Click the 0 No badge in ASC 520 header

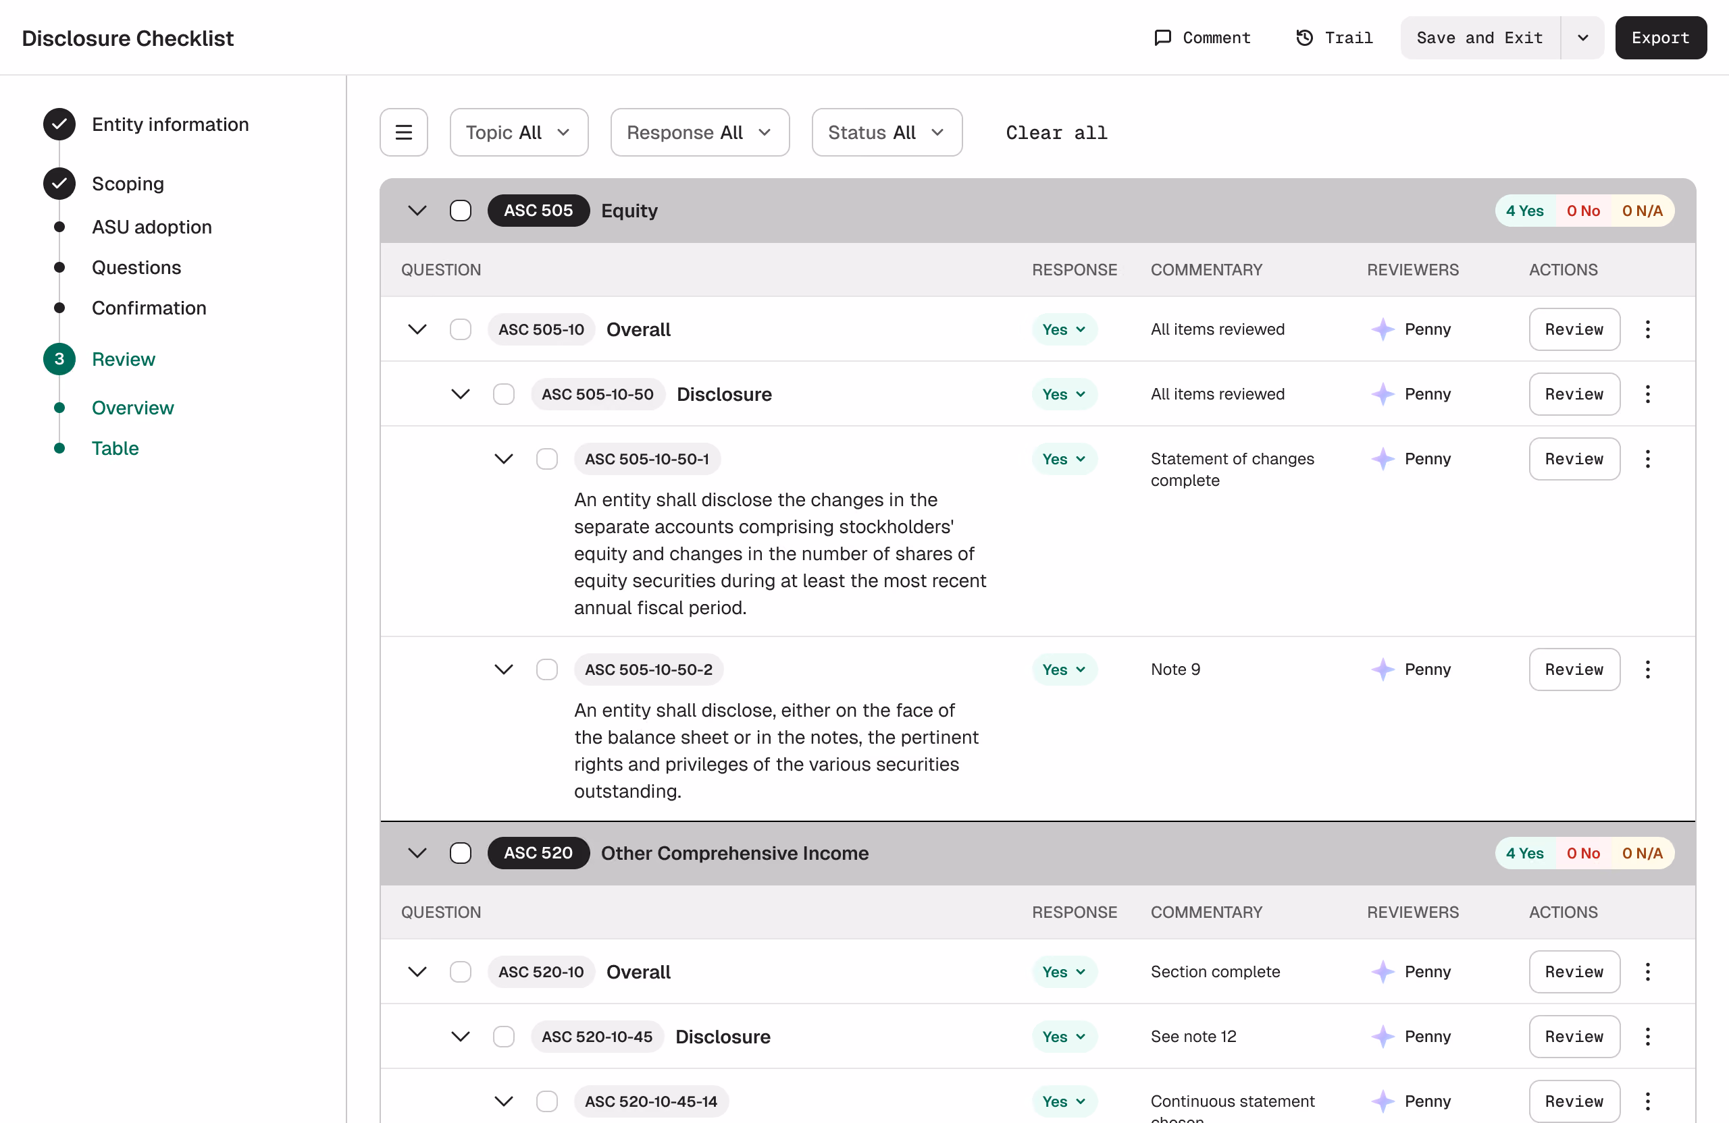click(1583, 853)
